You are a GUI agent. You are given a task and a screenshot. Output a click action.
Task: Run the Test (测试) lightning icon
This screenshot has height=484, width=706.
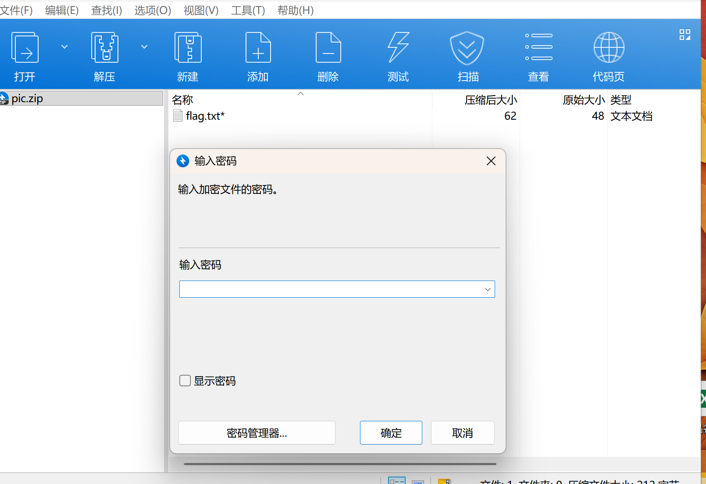[x=398, y=48]
